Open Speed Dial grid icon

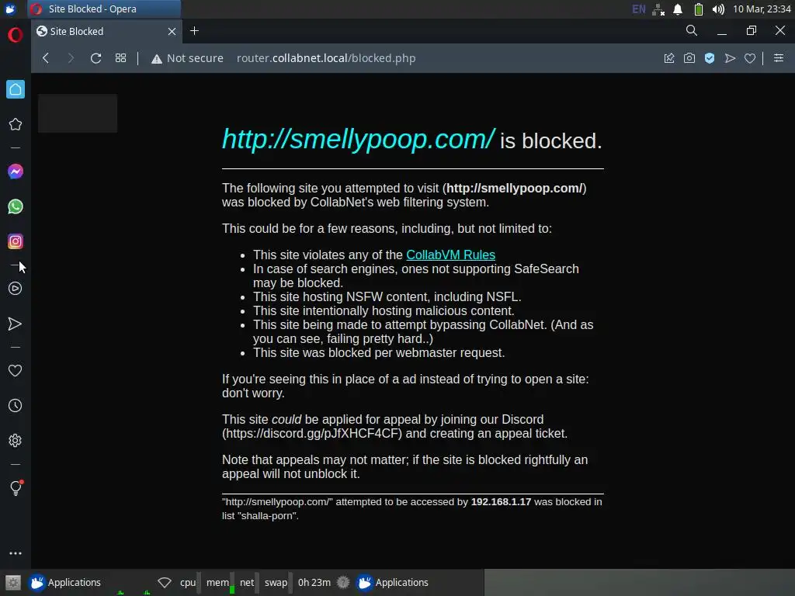[120, 58]
